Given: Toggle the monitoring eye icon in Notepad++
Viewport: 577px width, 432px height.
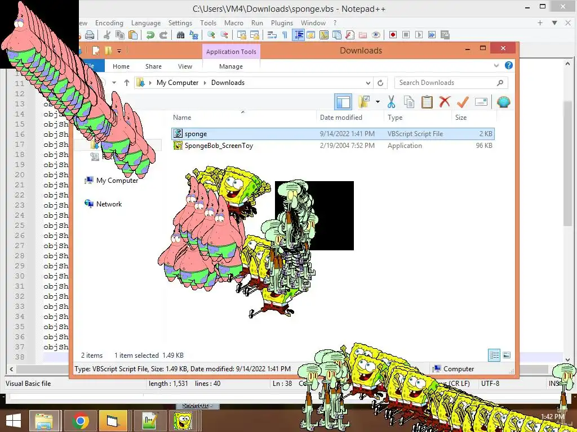Looking at the screenshot, I should point(376,35).
